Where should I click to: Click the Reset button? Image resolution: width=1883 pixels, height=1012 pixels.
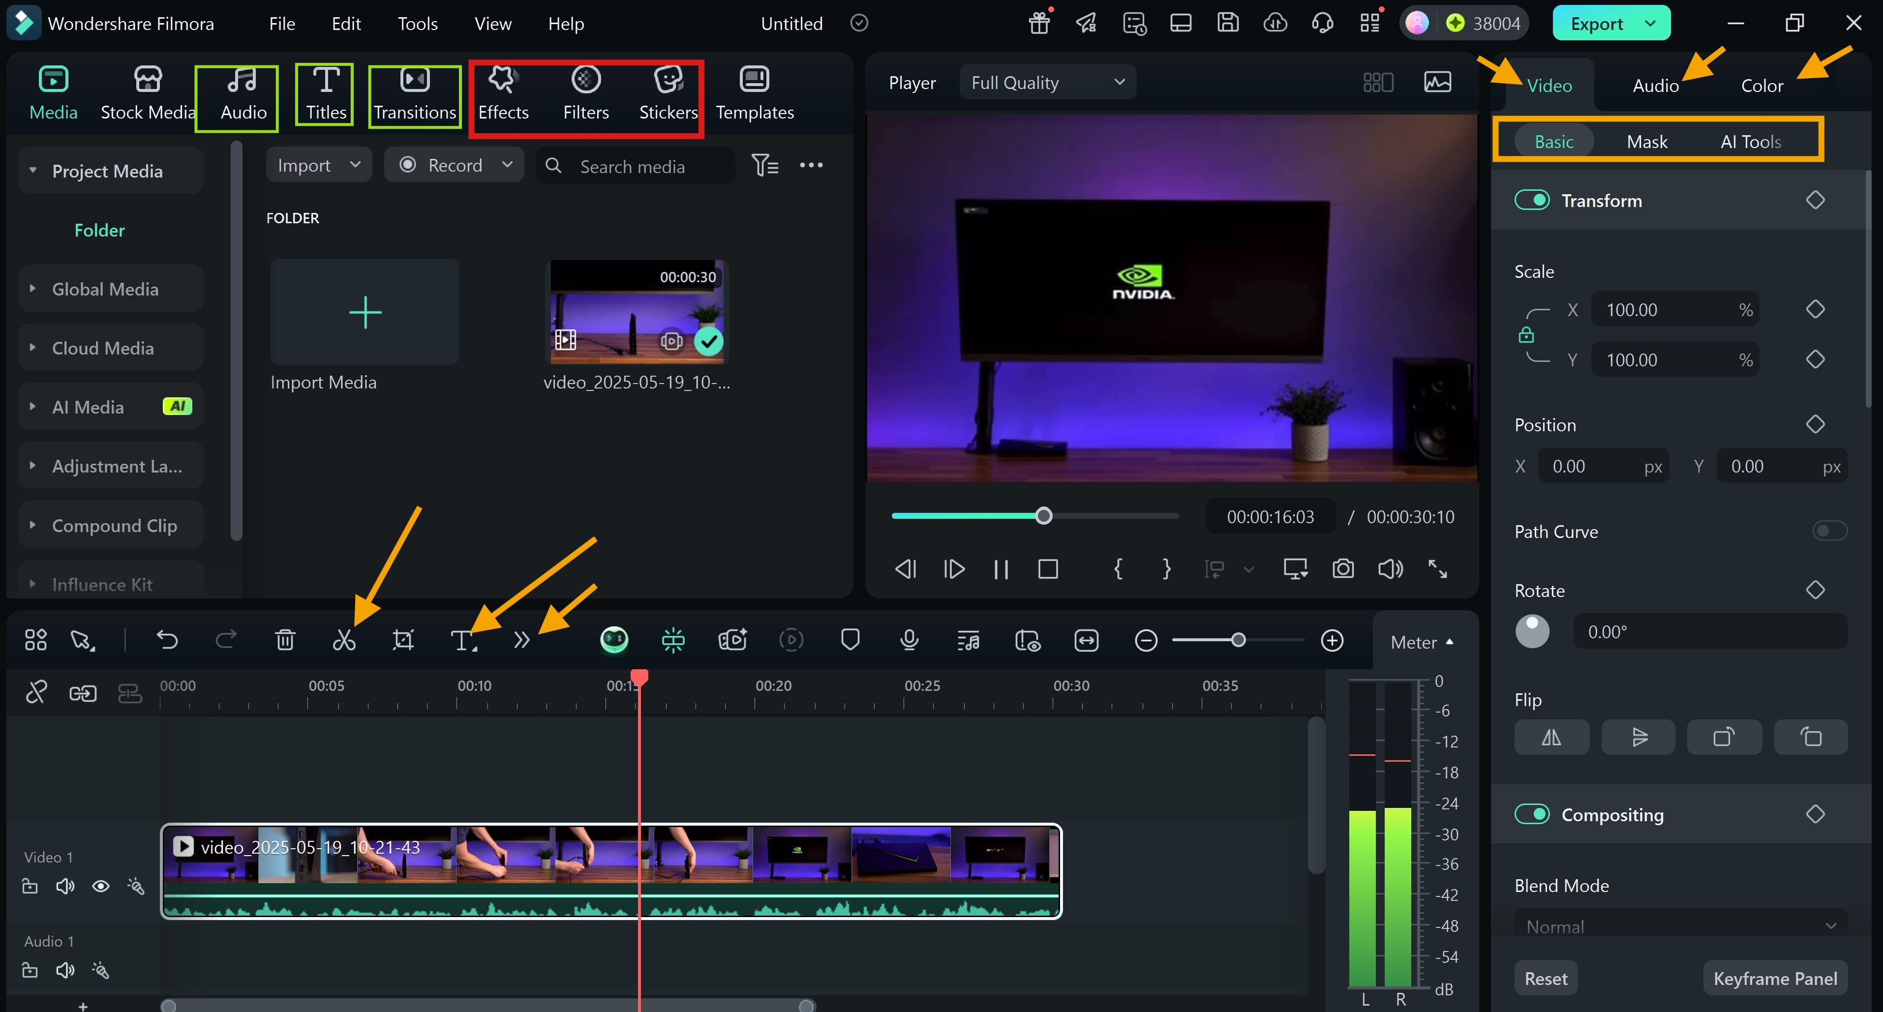pyautogui.click(x=1545, y=979)
